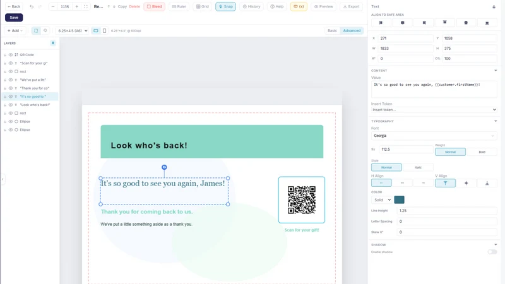Screen dimensions: 505x284
Task: Click the Back button
Action: click(14, 6)
